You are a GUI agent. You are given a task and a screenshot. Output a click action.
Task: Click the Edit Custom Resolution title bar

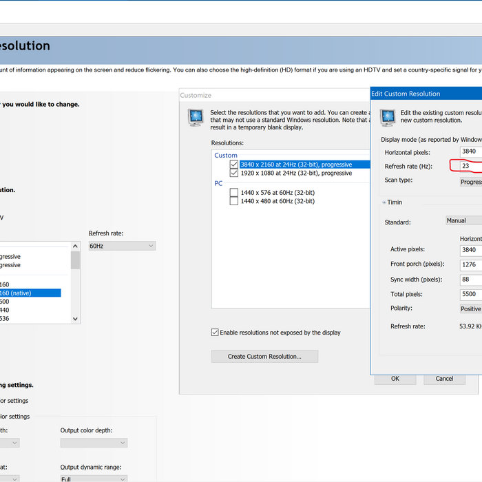[x=426, y=94]
